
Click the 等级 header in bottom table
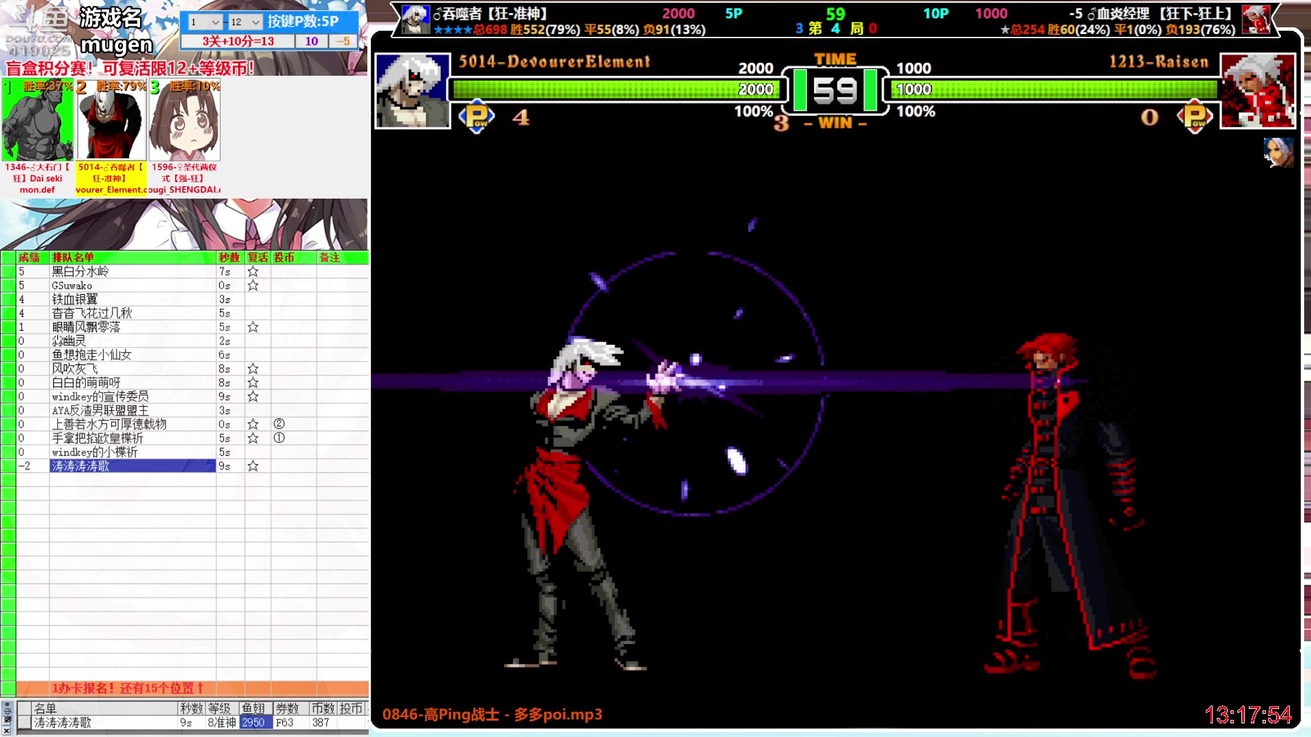coord(220,708)
